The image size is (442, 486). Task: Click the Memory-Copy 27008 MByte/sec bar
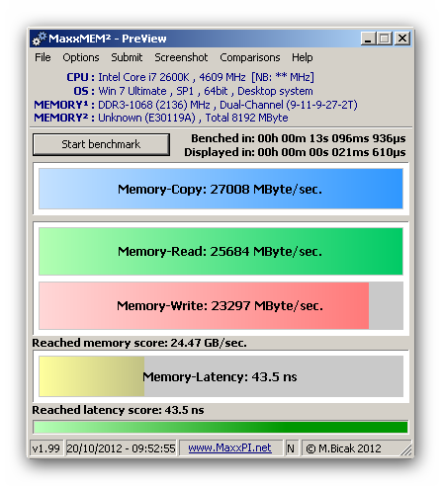pos(221,189)
